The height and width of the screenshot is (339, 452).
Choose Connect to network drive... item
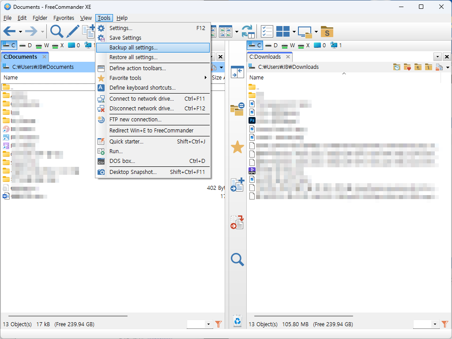[x=153, y=98]
